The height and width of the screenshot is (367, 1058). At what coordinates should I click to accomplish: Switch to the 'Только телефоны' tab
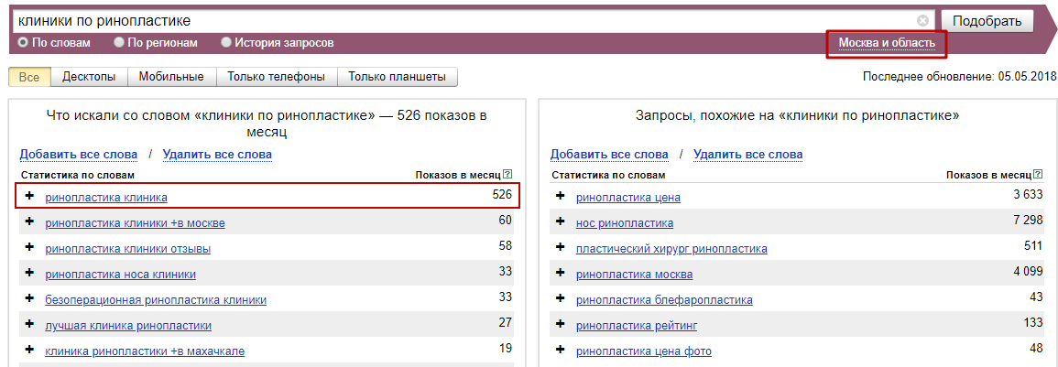276,77
